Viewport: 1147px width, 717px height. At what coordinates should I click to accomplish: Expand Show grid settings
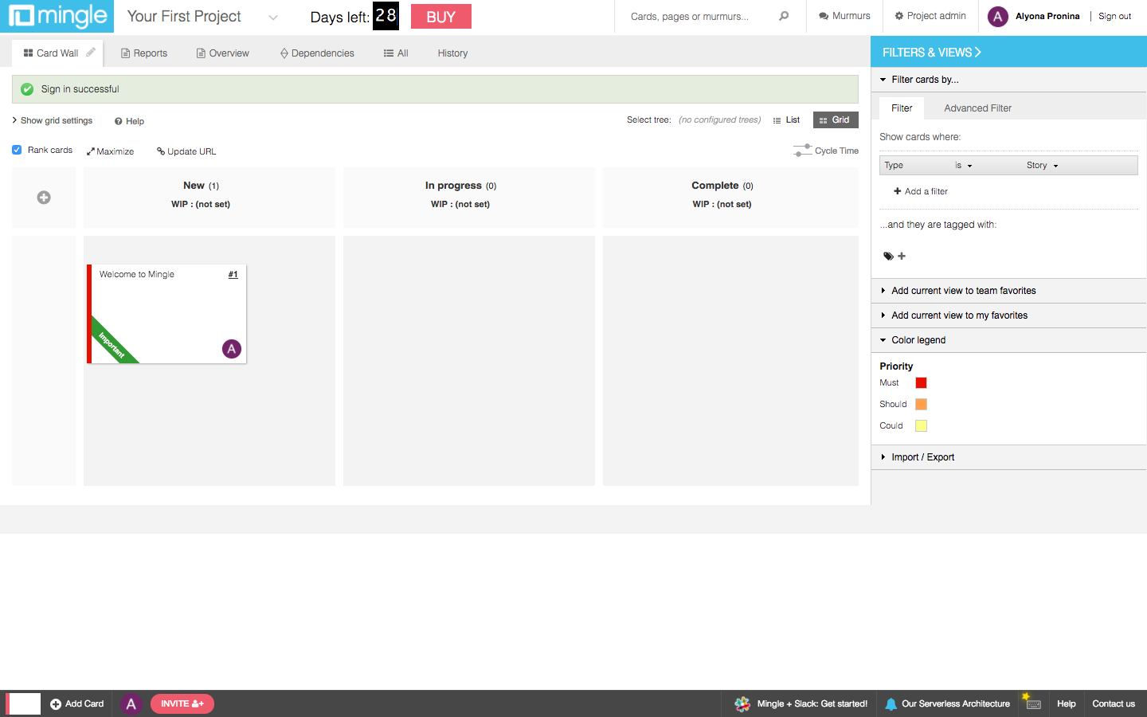[53, 120]
